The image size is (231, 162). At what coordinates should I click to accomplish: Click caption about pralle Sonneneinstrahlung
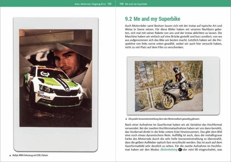[x=164, y=119]
